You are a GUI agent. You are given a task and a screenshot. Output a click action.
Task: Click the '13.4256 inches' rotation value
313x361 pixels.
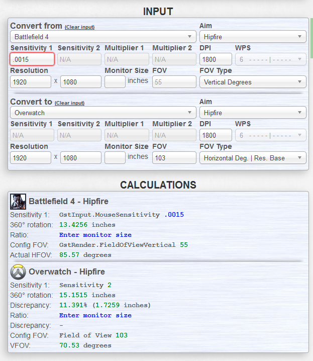click(x=87, y=225)
